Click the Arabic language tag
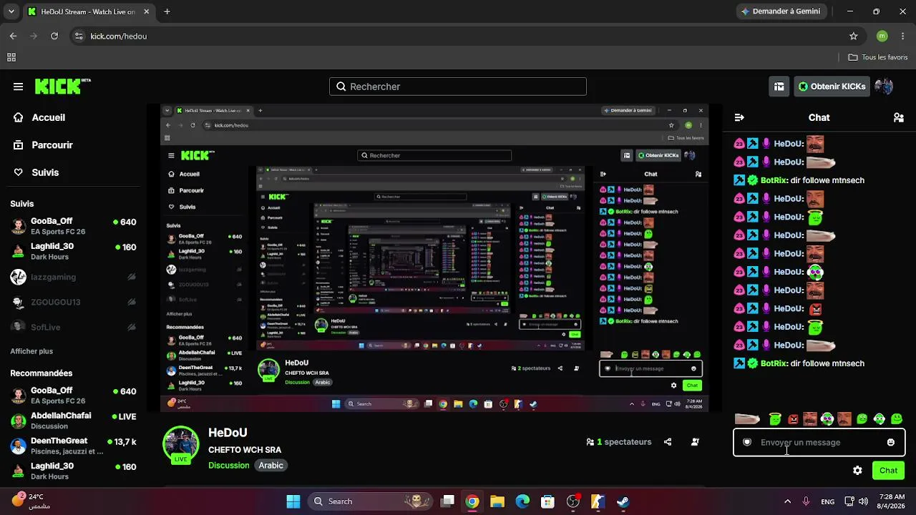Viewport: 916px width, 515px height. [271, 465]
